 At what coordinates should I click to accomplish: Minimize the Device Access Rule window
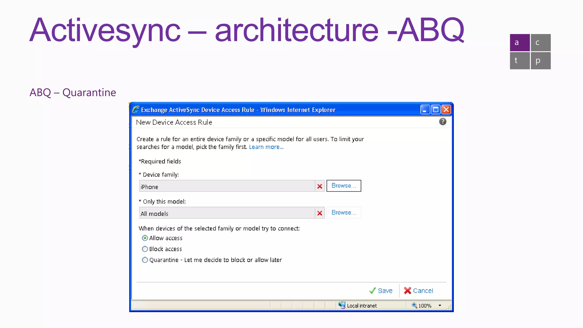point(425,110)
